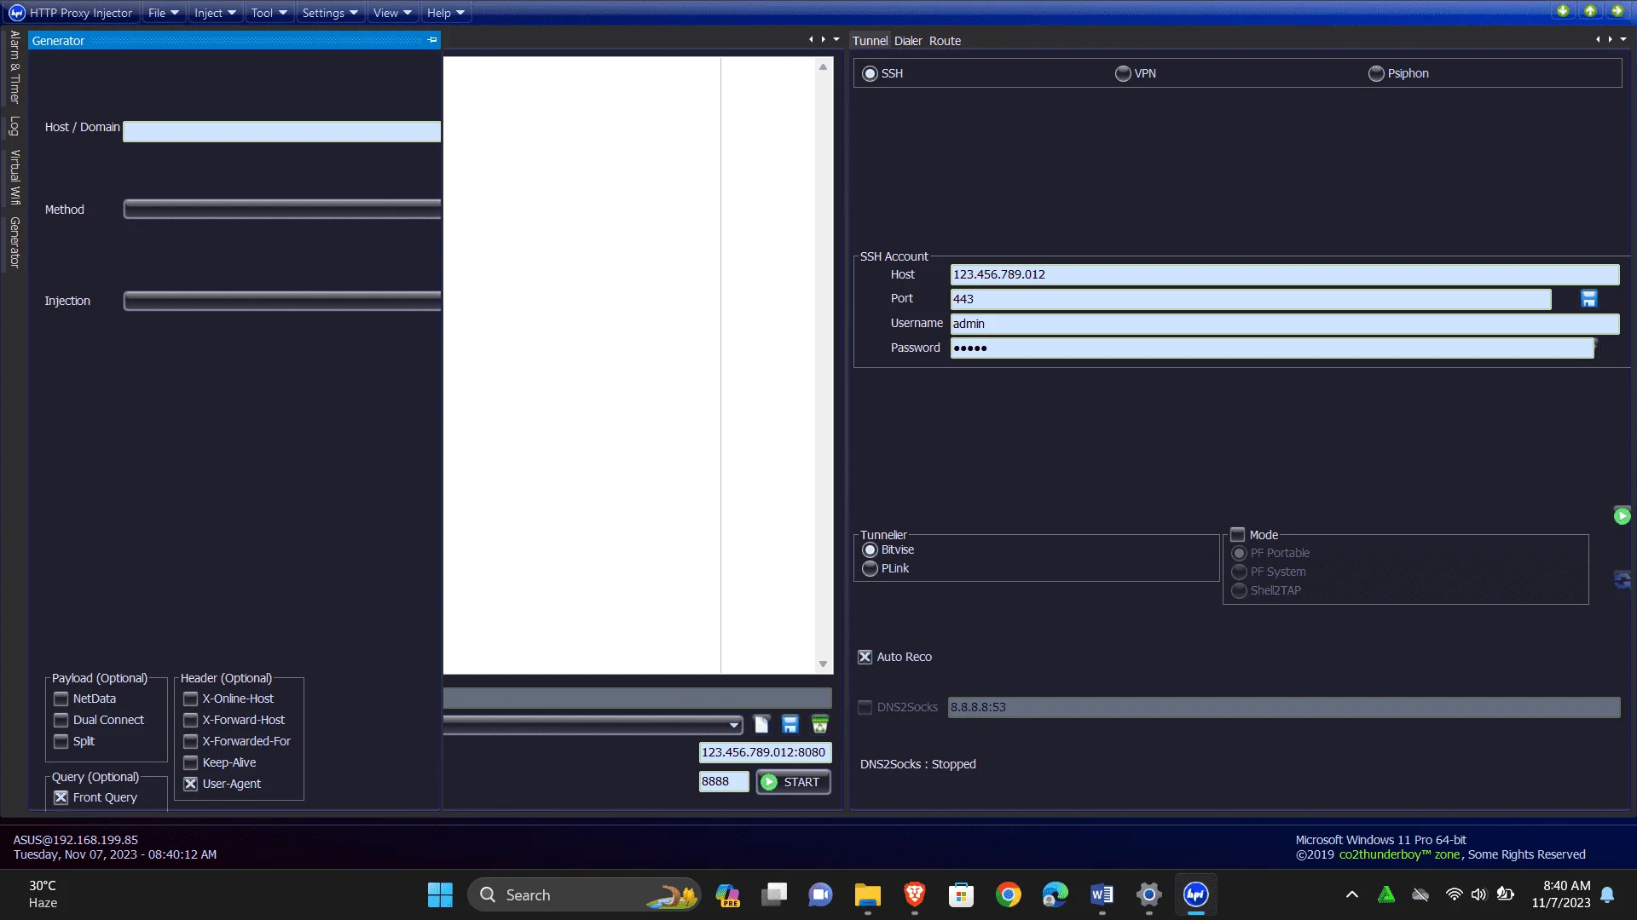Open the Inject menu
This screenshot has height=920, width=1637.
[214, 13]
